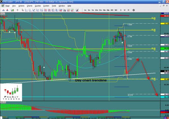This screenshot has height=119, width=169.
Task: Open the Page menu
Action: pyautogui.click(x=7, y=6)
